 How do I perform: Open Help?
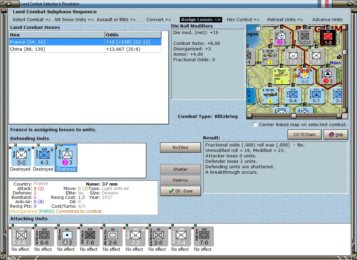coord(336,135)
